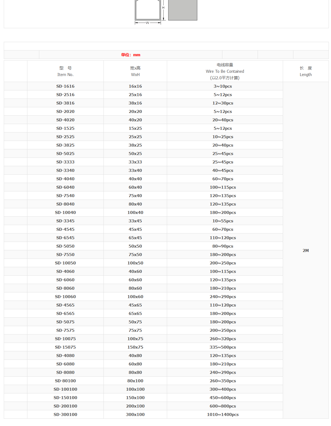Click the SD-10040 model cell

[65, 213]
